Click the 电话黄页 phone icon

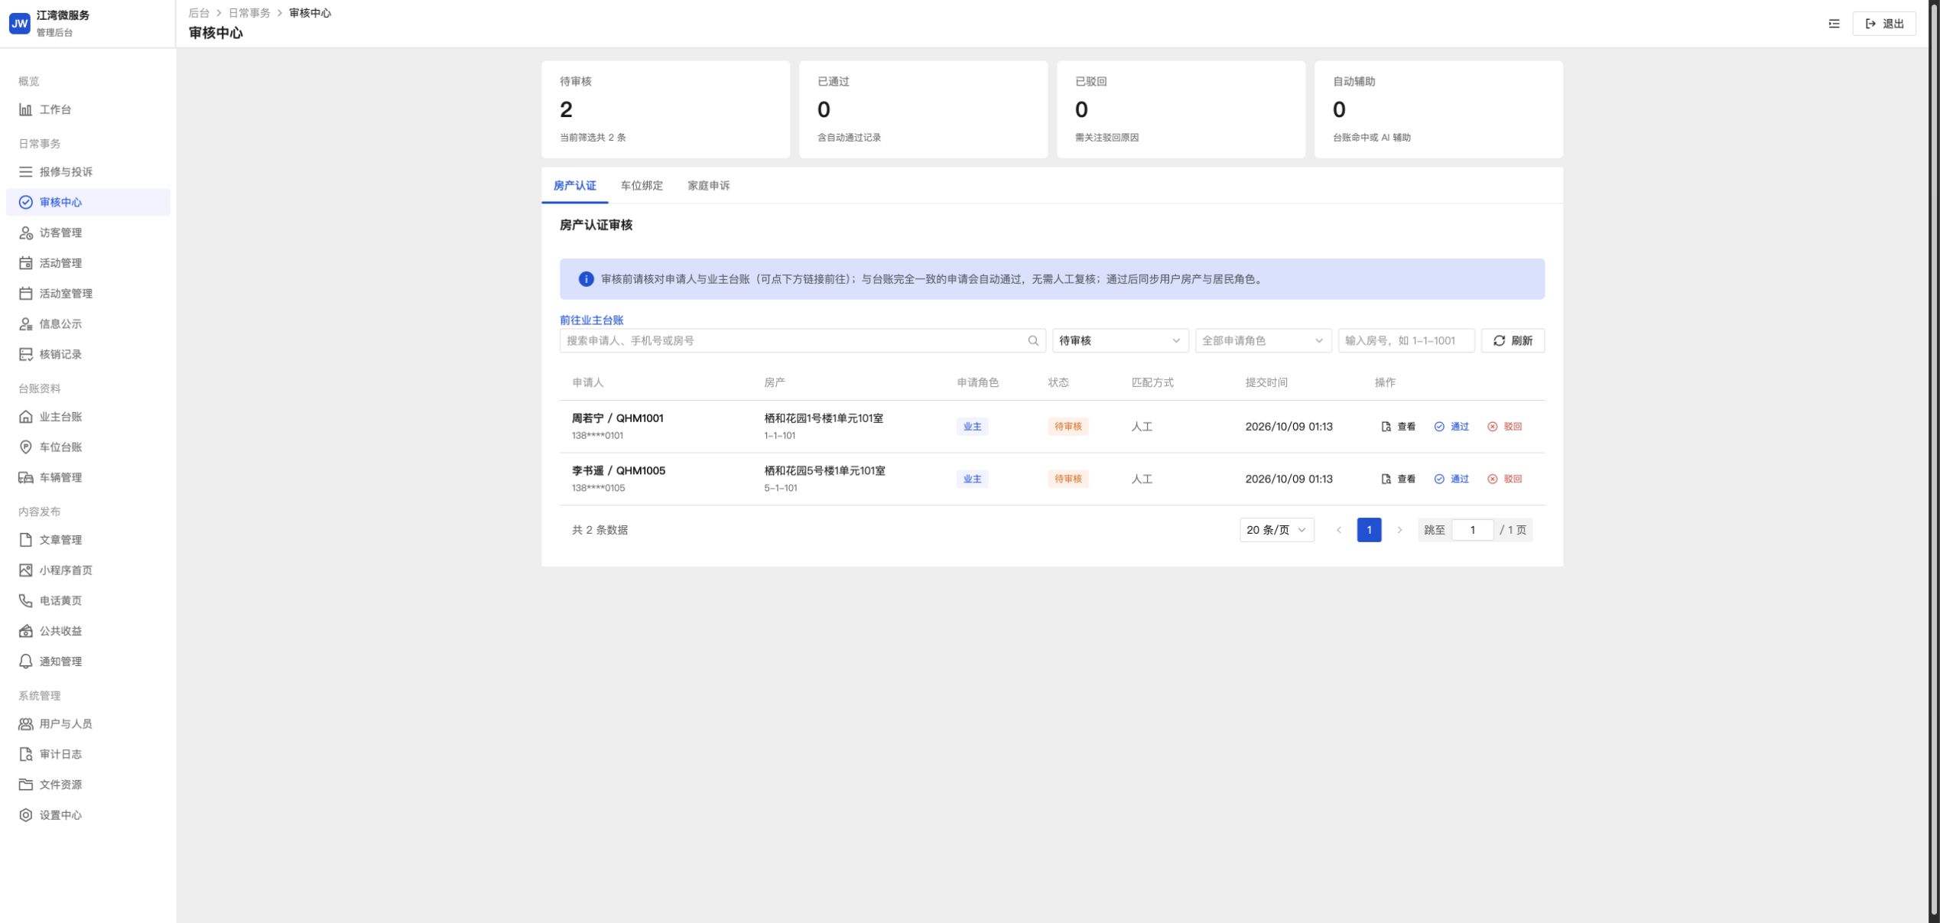(x=25, y=601)
